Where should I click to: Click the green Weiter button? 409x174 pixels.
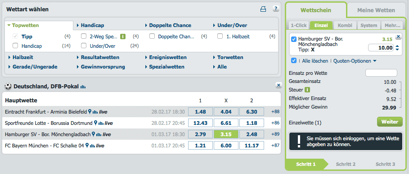pyautogui.click(x=390, y=122)
